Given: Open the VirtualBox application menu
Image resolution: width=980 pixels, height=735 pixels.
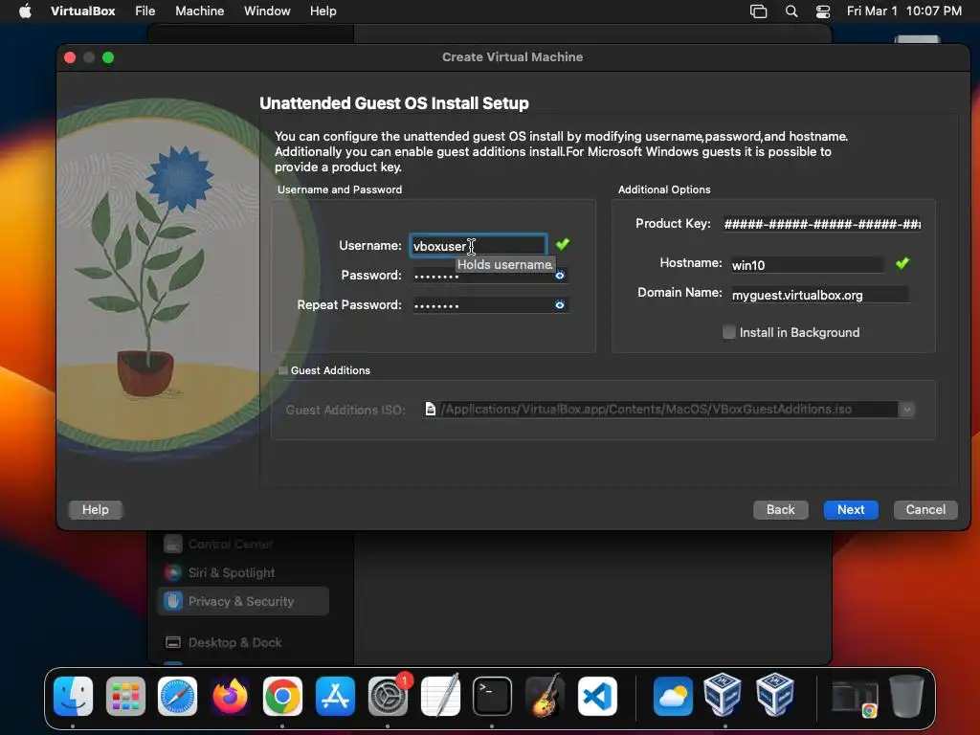Looking at the screenshot, I should (x=82, y=11).
